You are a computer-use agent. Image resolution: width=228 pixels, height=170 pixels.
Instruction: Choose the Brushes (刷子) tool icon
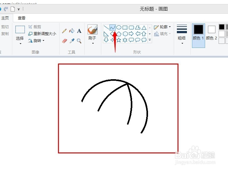pos(92,29)
